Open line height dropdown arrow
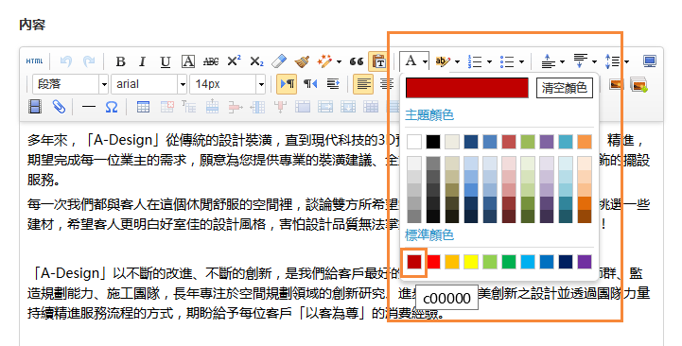 tap(626, 61)
